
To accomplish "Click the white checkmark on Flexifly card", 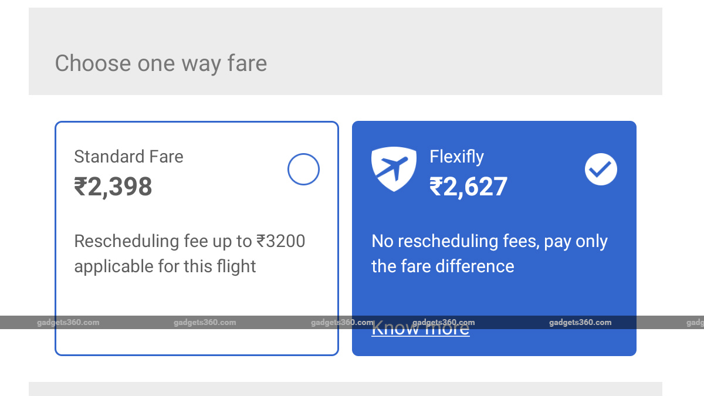I will (x=600, y=170).
